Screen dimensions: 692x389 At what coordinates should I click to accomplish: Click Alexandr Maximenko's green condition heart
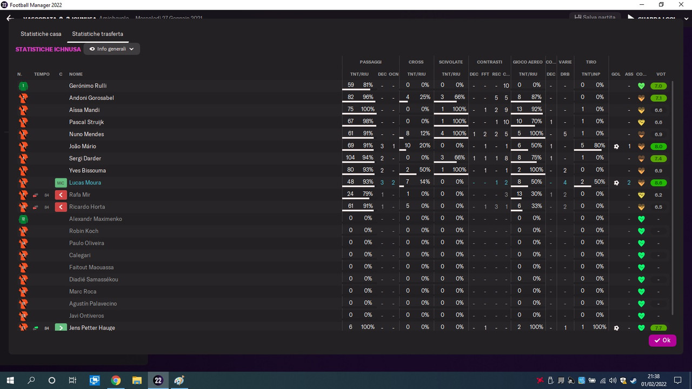[641, 219]
